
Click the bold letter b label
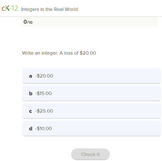[31, 93]
